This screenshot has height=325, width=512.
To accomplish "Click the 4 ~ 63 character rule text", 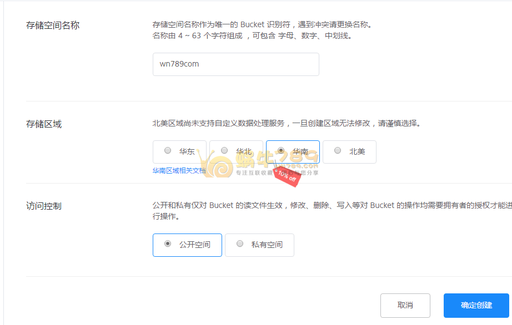I will pos(252,36).
